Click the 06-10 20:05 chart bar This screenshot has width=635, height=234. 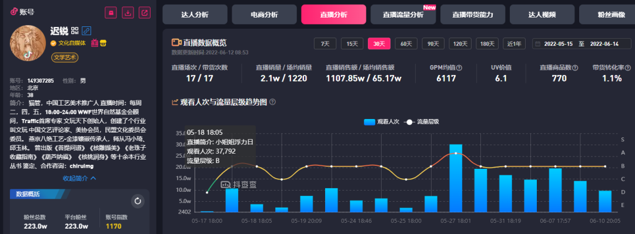(605, 201)
